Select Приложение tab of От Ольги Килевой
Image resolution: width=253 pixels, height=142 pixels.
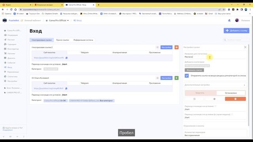pos(155,83)
